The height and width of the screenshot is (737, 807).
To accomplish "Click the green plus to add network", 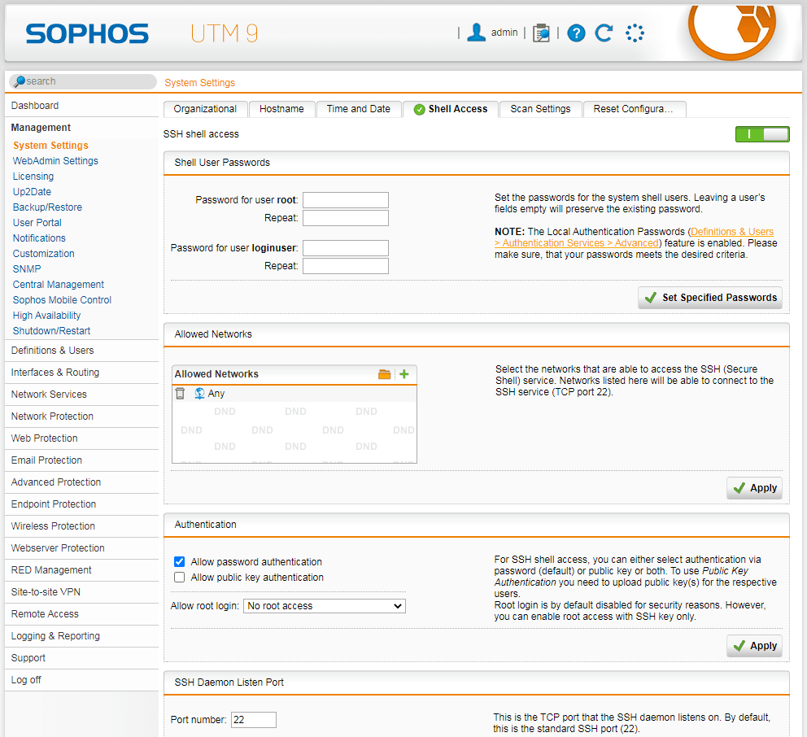I will click(404, 374).
